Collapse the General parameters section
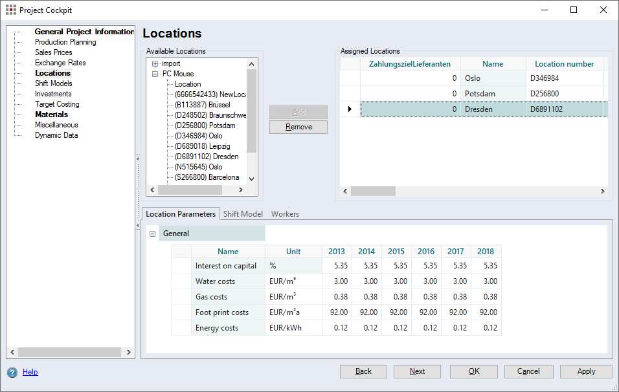Image resolution: width=619 pixels, height=392 pixels. click(x=153, y=234)
